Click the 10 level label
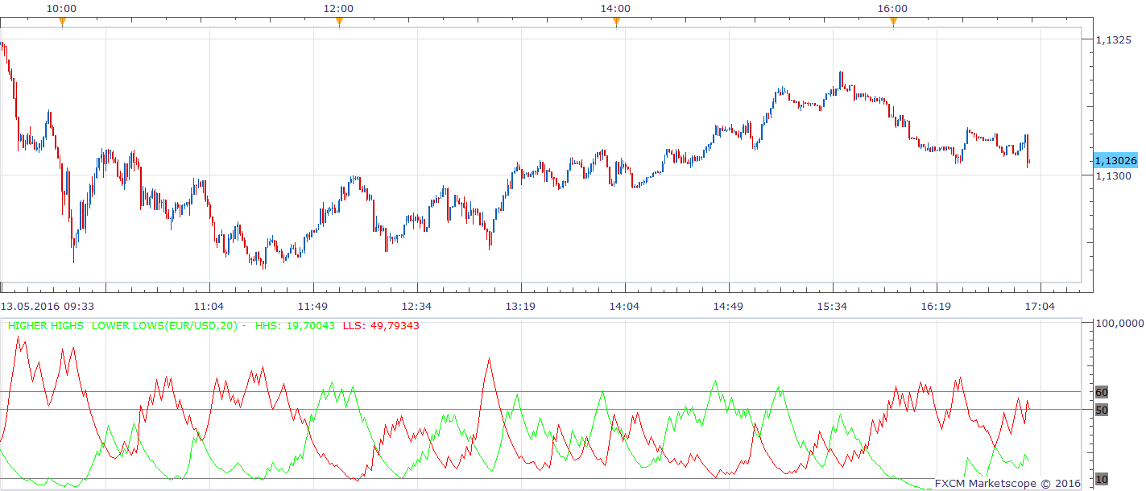This screenshot has height=491, width=1146. (1102, 480)
